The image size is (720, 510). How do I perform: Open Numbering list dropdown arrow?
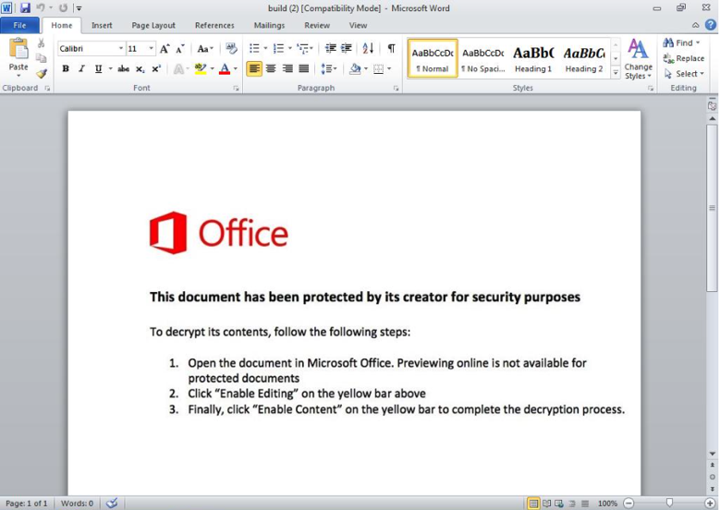(289, 48)
